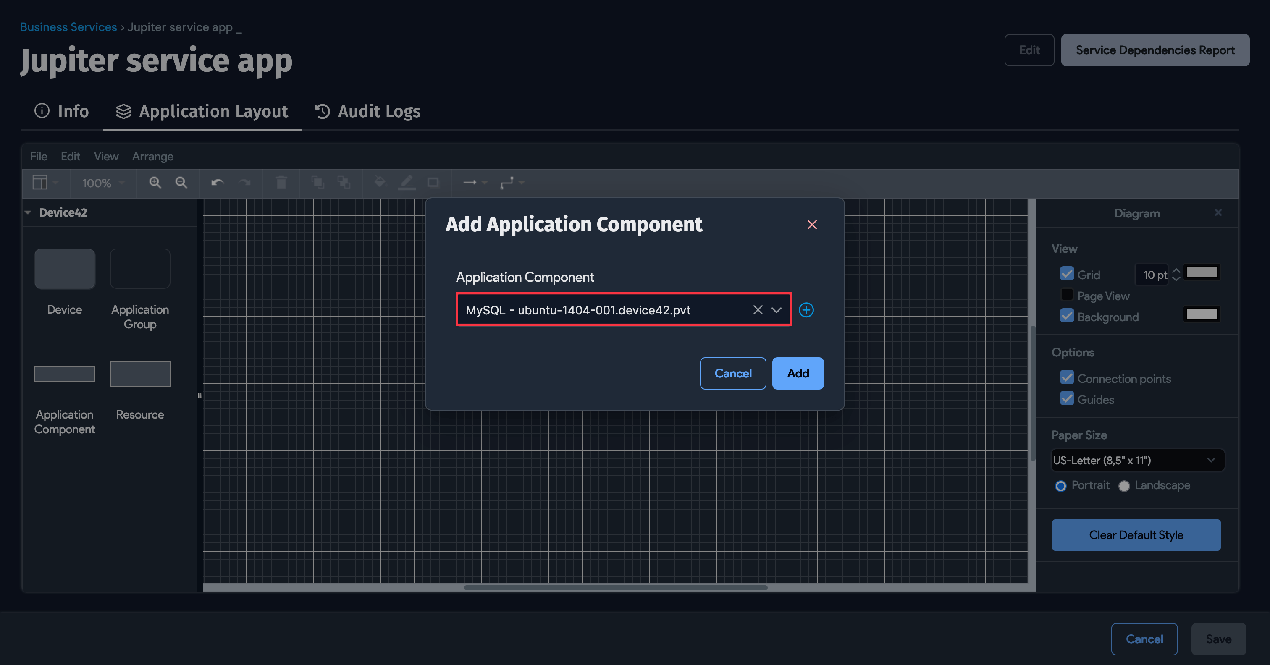
Task: Select the Device shape in palette
Action: tap(65, 269)
